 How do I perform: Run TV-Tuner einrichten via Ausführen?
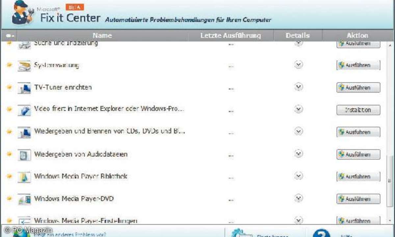click(x=358, y=88)
